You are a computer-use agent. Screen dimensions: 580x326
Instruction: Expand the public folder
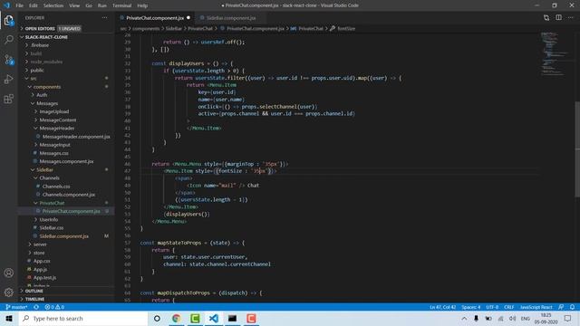pyautogui.click(x=37, y=70)
